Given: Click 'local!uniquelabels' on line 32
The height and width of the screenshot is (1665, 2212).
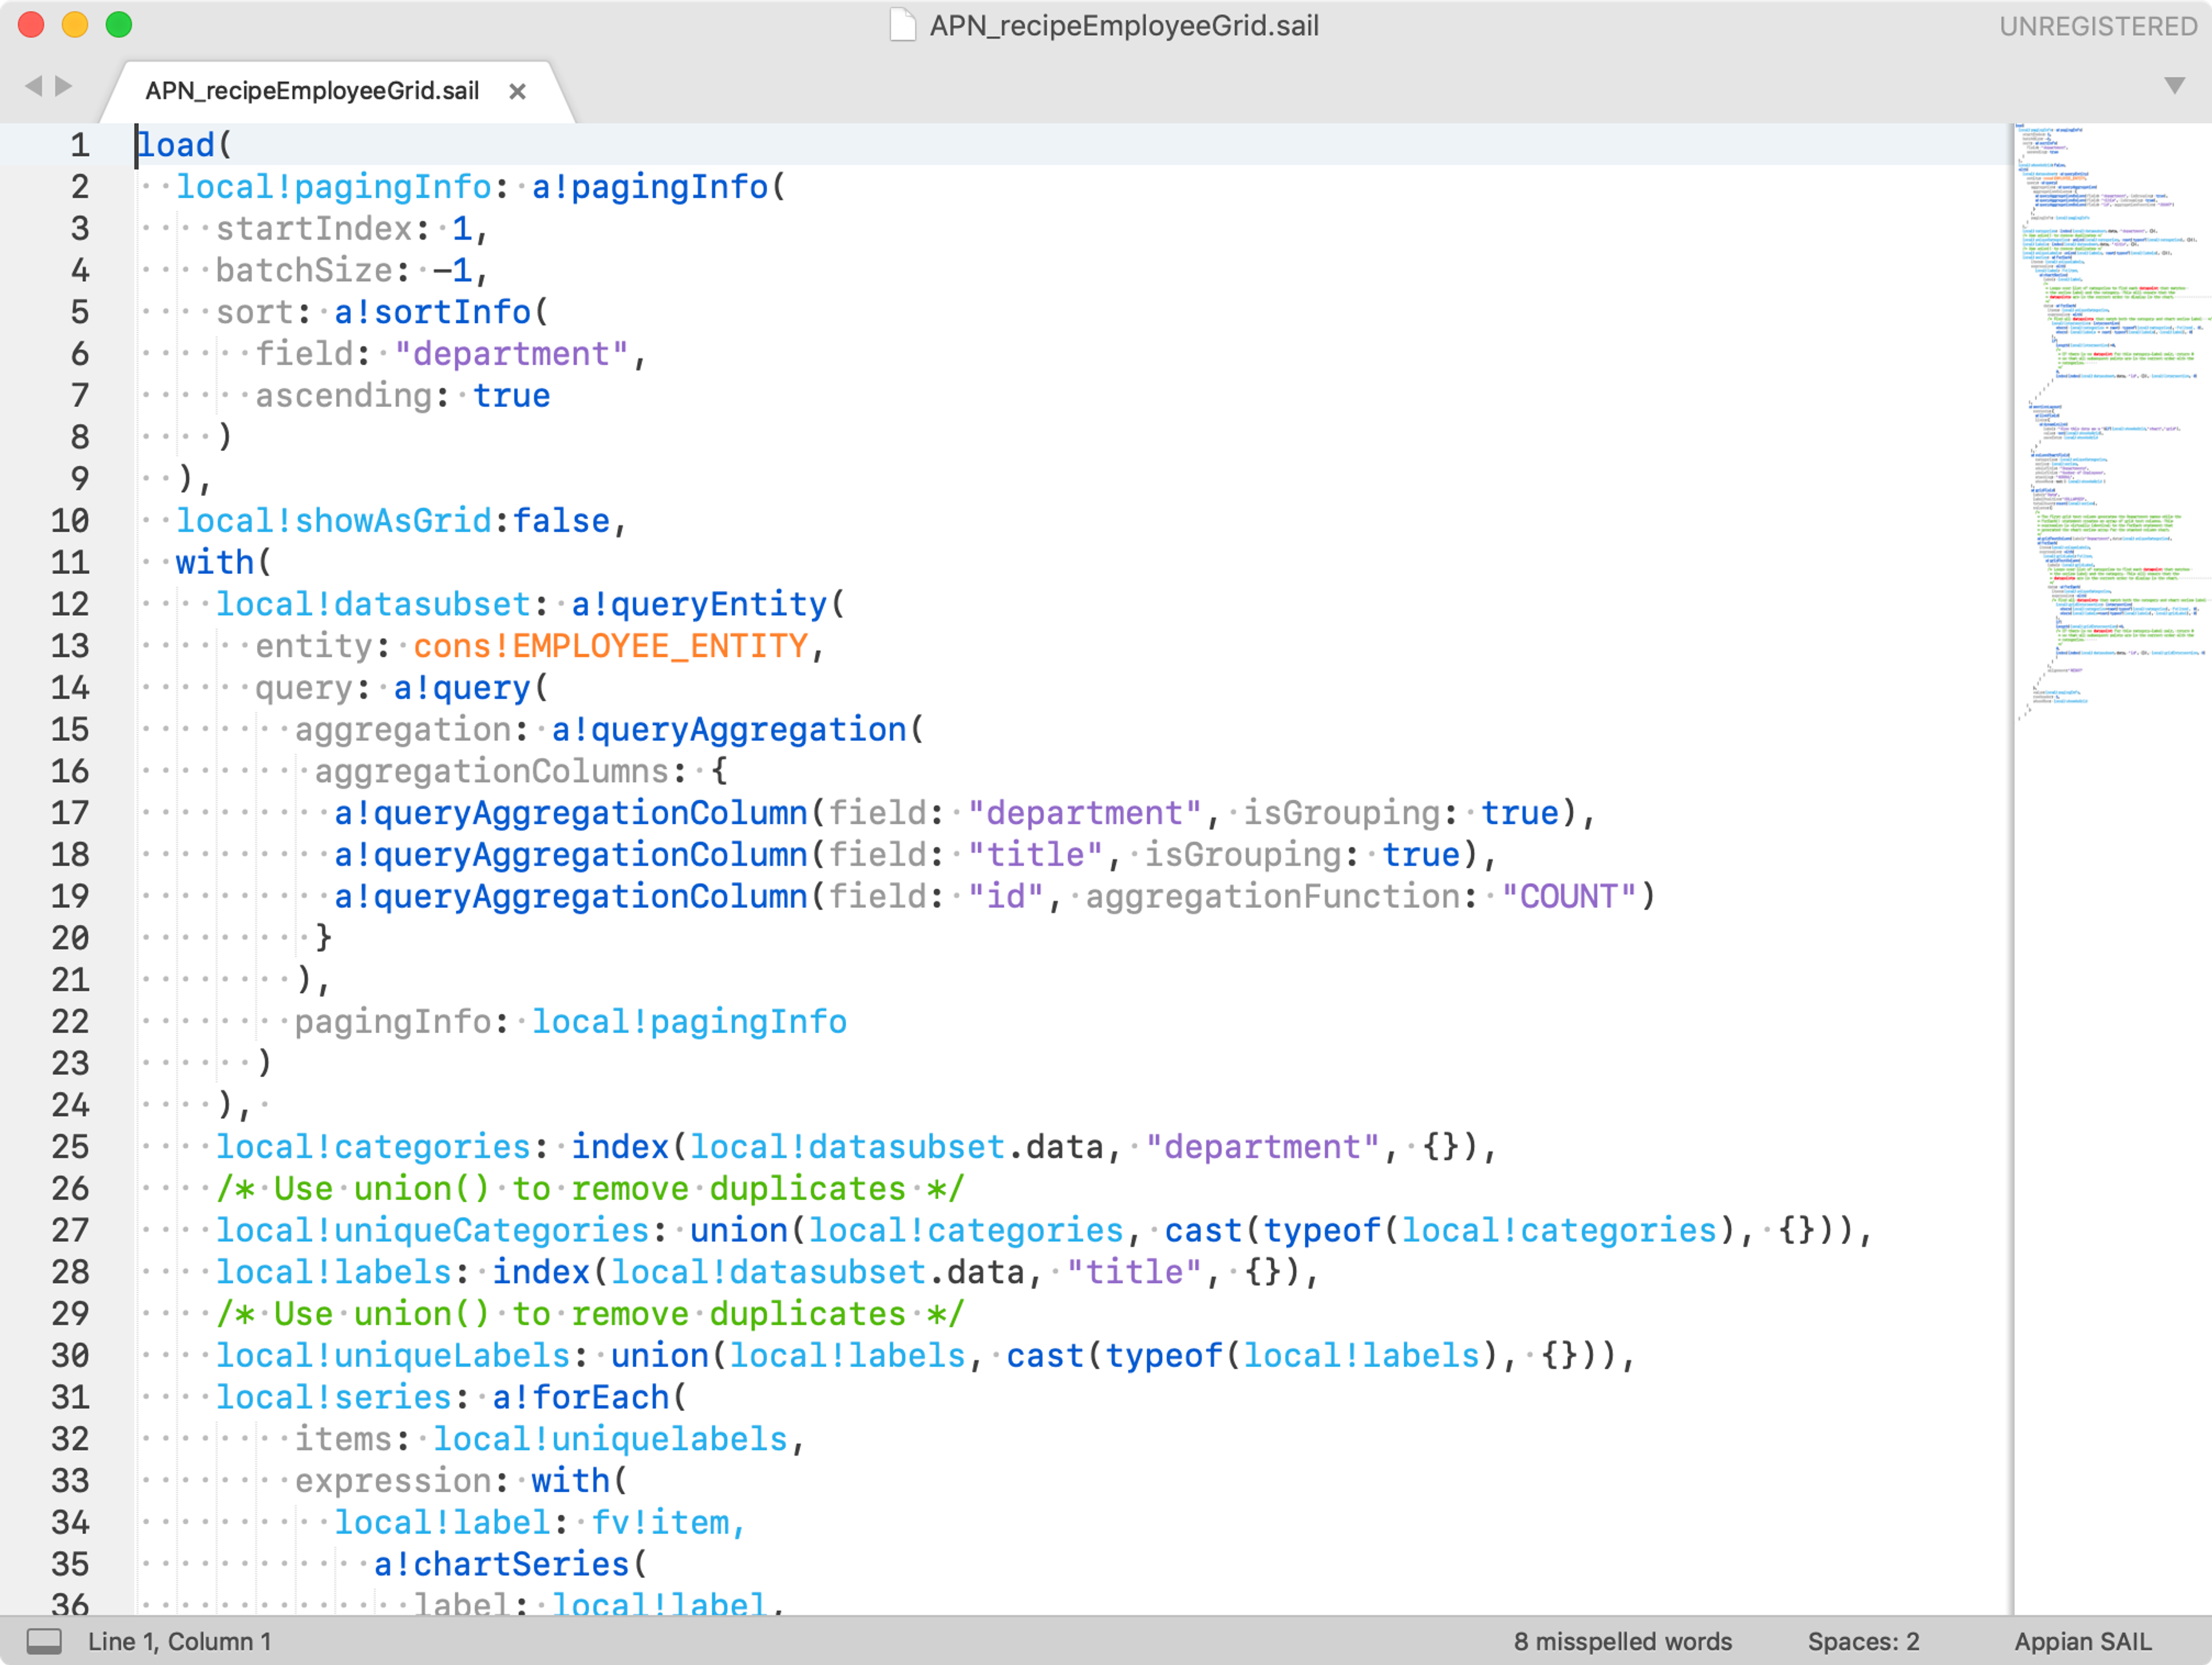Looking at the screenshot, I should coord(610,1440).
